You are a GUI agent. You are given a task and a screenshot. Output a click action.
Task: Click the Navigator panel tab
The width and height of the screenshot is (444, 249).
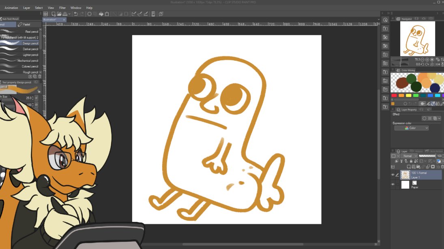405,19
